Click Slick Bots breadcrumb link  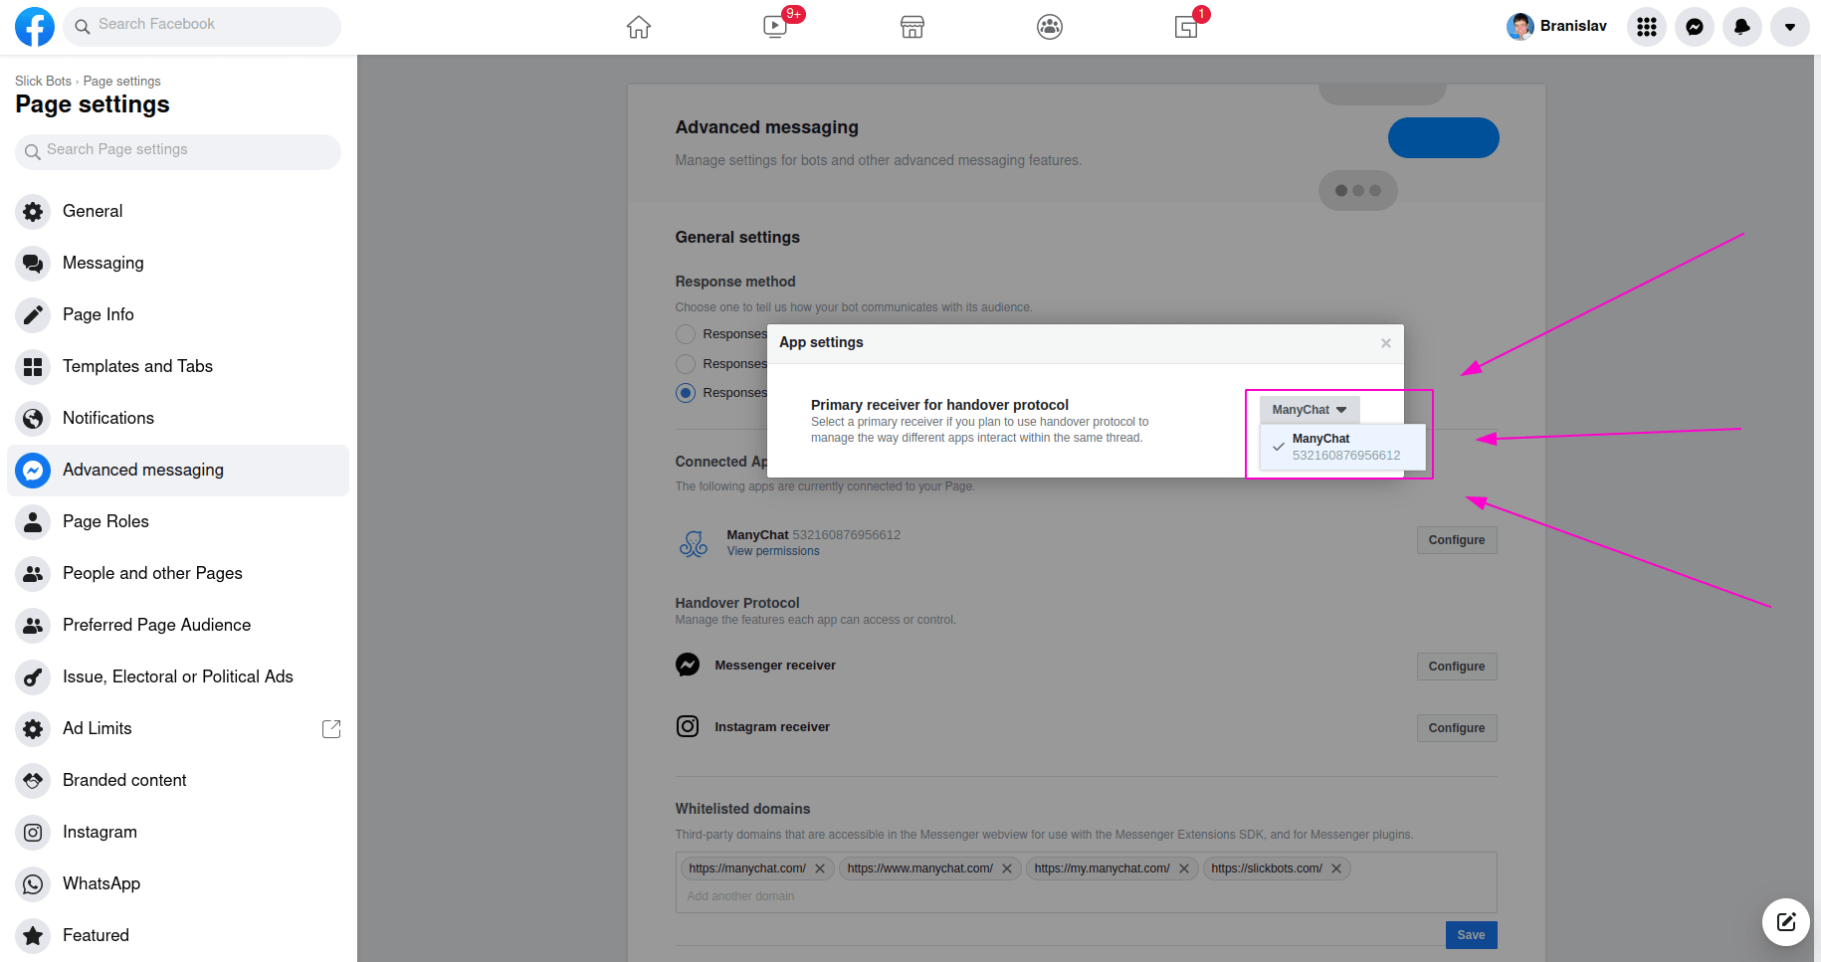(43, 82)
